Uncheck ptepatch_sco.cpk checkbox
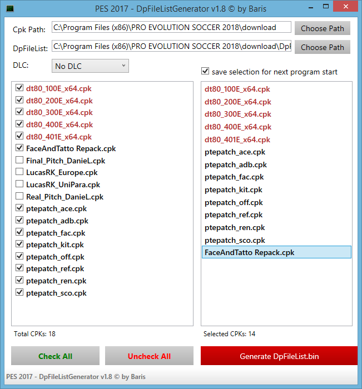Screen dimensions: 362x389 pos(19,292)
